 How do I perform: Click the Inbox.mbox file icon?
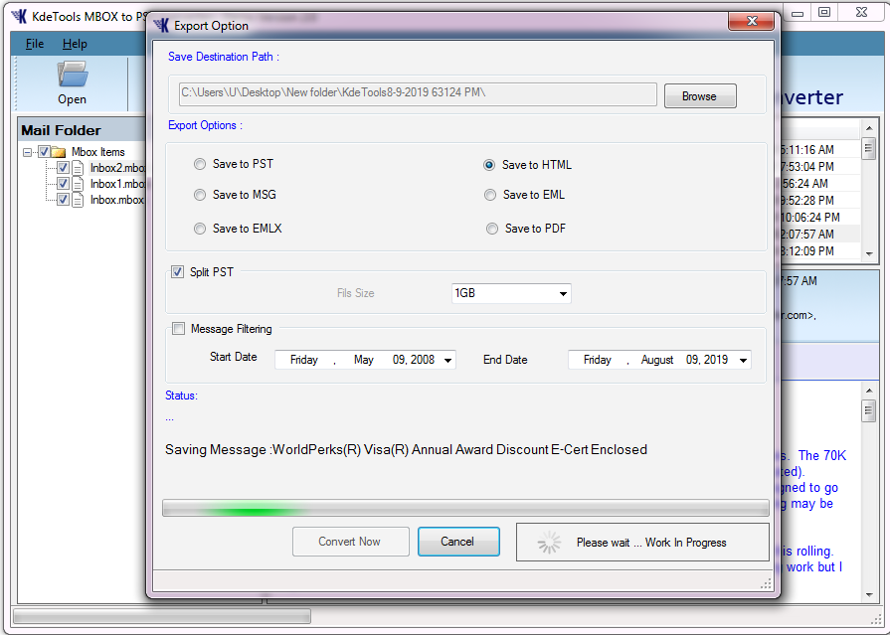point(78,200)
